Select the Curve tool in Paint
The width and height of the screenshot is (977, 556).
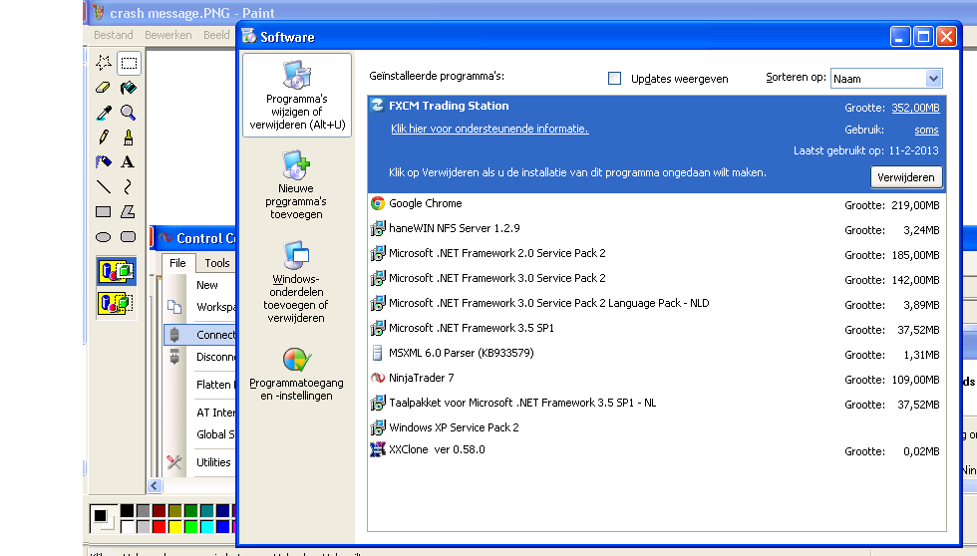(x=129, y=186)
